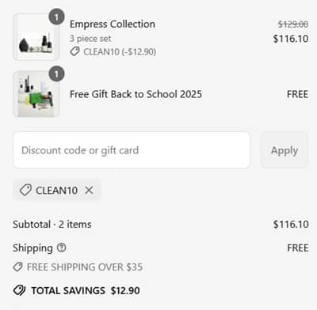Open the Shipping help question mark icon

[62, 248]
